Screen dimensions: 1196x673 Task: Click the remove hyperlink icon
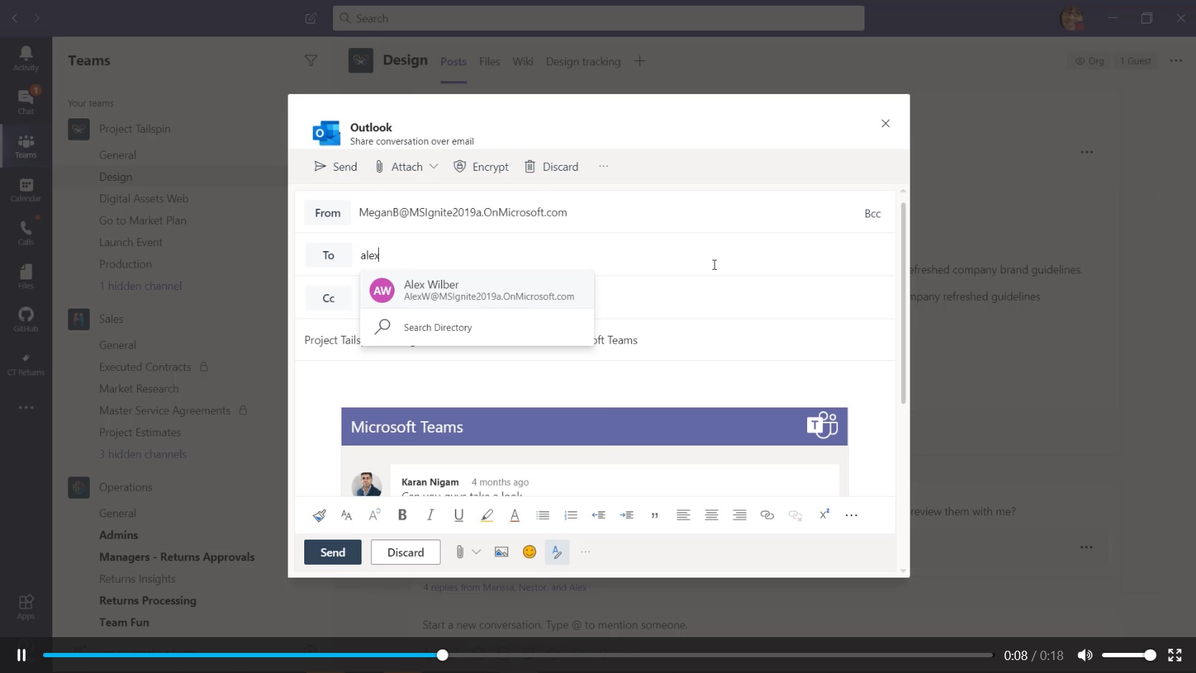click(x=795, y=515)
